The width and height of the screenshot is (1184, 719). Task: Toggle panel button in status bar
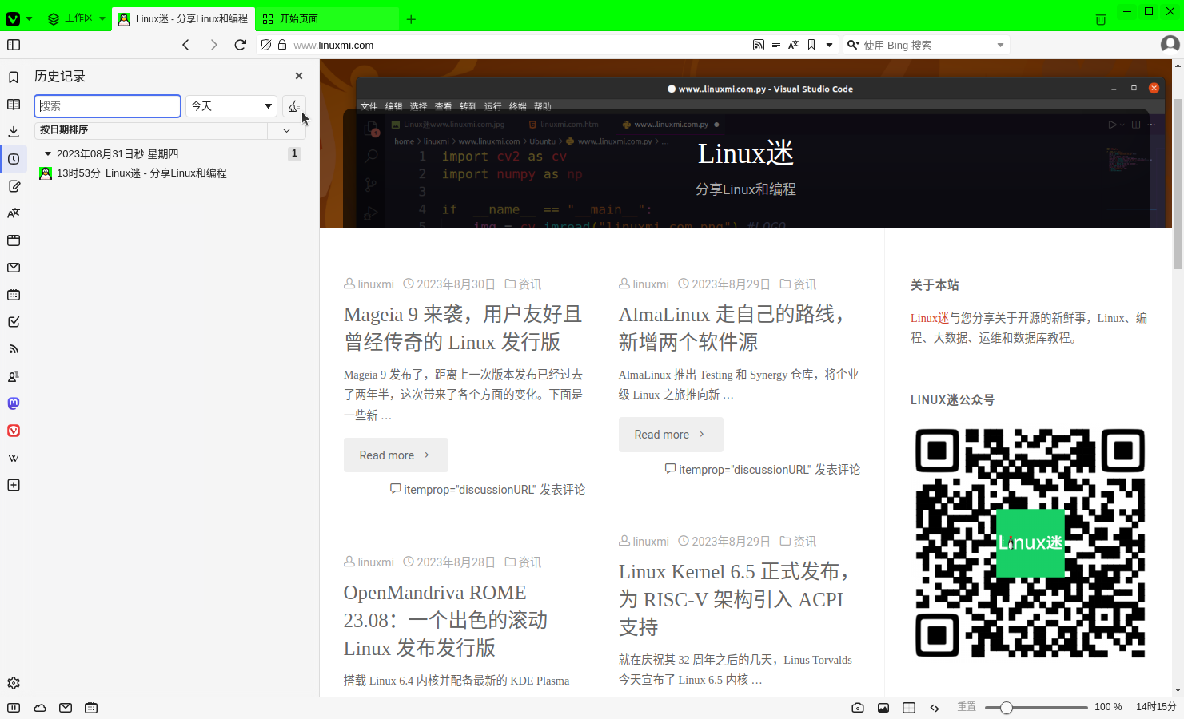pyautogui.click(x=14, y=708)
